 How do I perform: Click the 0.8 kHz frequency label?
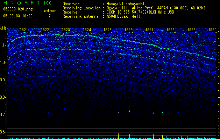3,97
